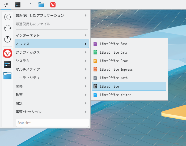Click the Search… input field
The height and width of the screenshot is (146, 186).
pos(52,123)
